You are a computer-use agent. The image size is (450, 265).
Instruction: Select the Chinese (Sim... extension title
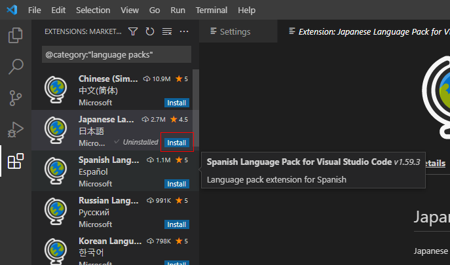click(108, 79)
